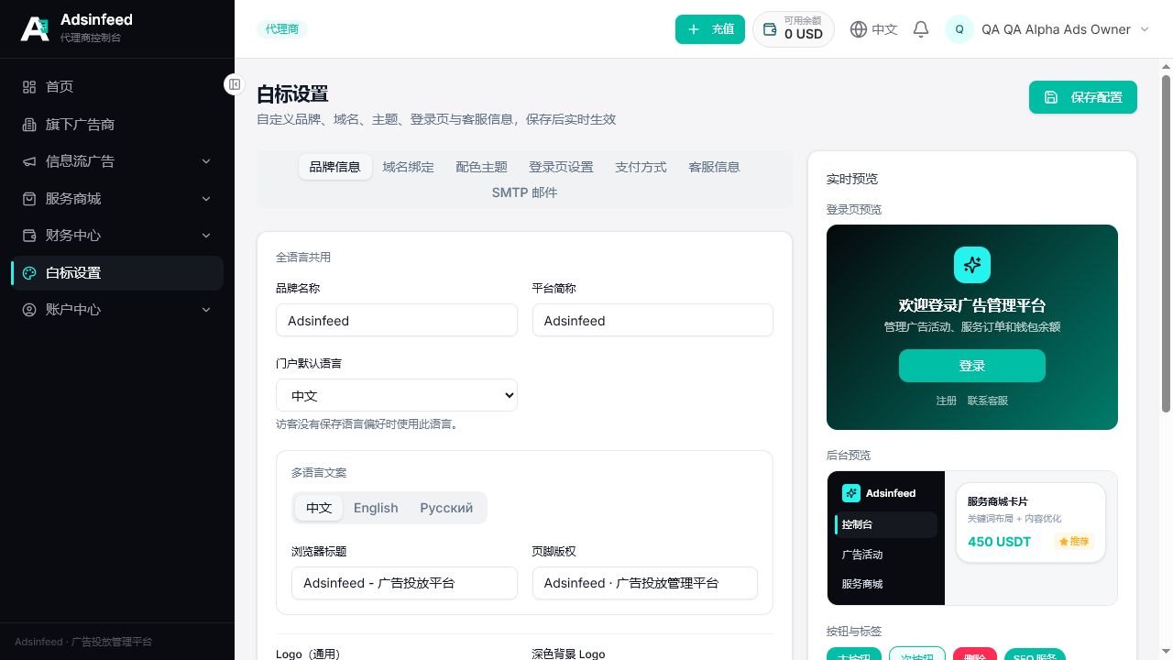Select the English copy language tab
The width and height of the screenshot is (1173, 660).
(x=376, y=508)
